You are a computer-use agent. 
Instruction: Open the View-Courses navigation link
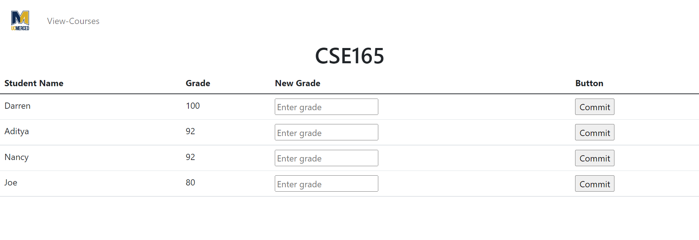(x=73, y=21)
